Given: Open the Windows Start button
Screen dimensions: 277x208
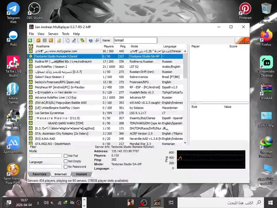Looking at the screenshot, I should pos(270,203).
